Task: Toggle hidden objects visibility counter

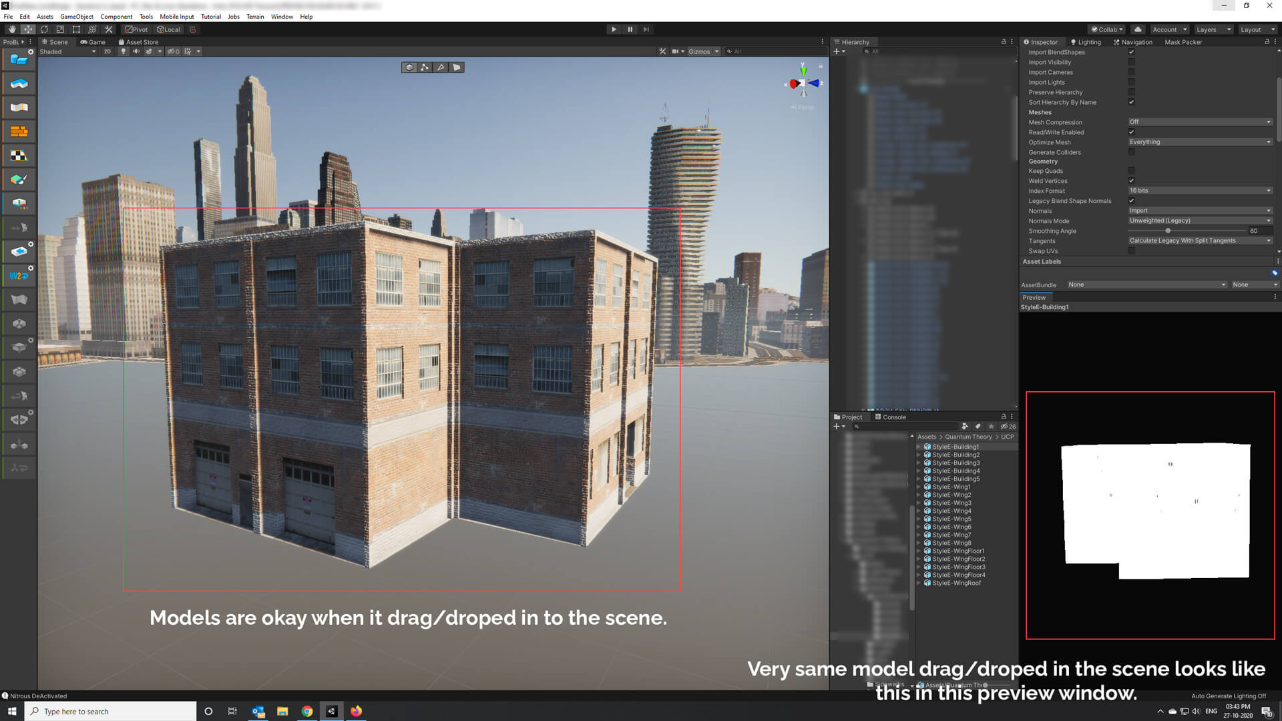Action: pos(174,51)
